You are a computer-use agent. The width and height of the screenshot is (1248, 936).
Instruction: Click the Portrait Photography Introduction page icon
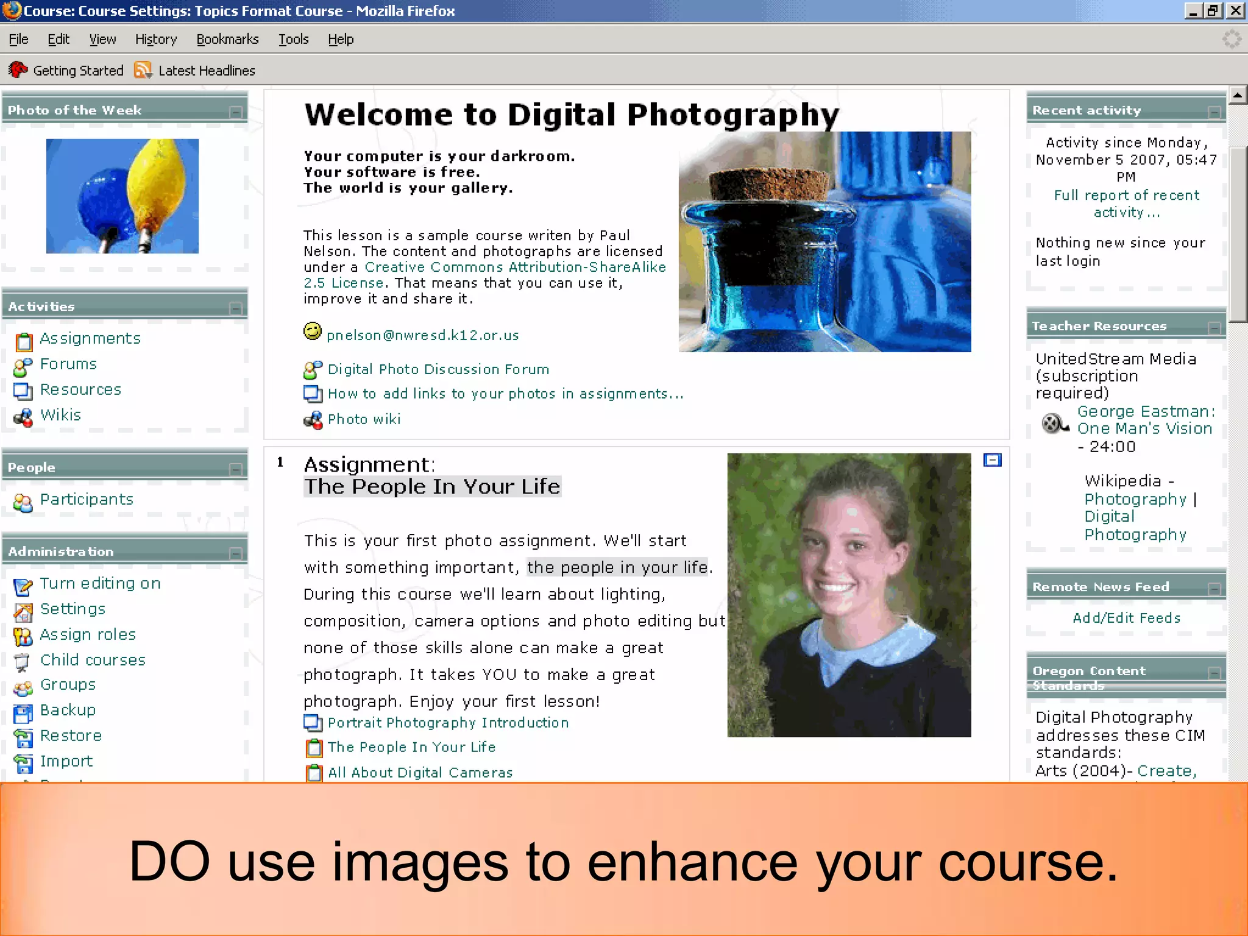click(313, 723)
